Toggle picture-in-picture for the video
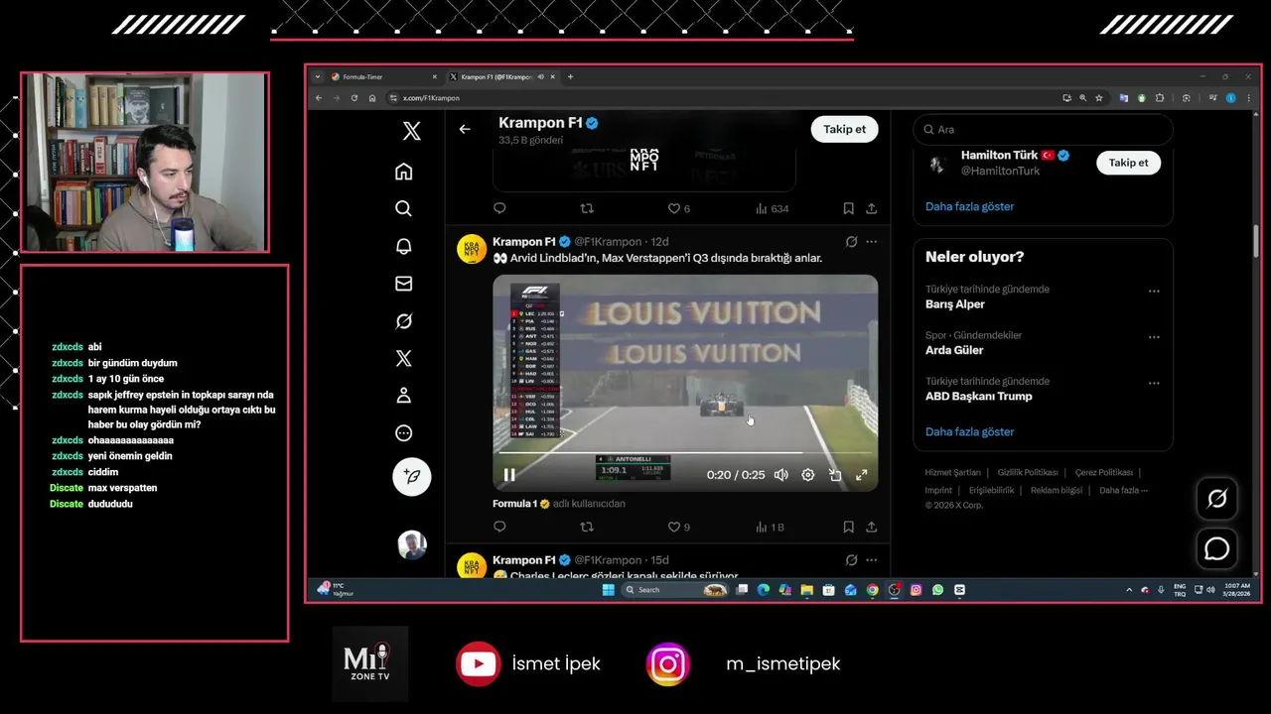This screenshot has height=714, width=1271. (835, 475)
